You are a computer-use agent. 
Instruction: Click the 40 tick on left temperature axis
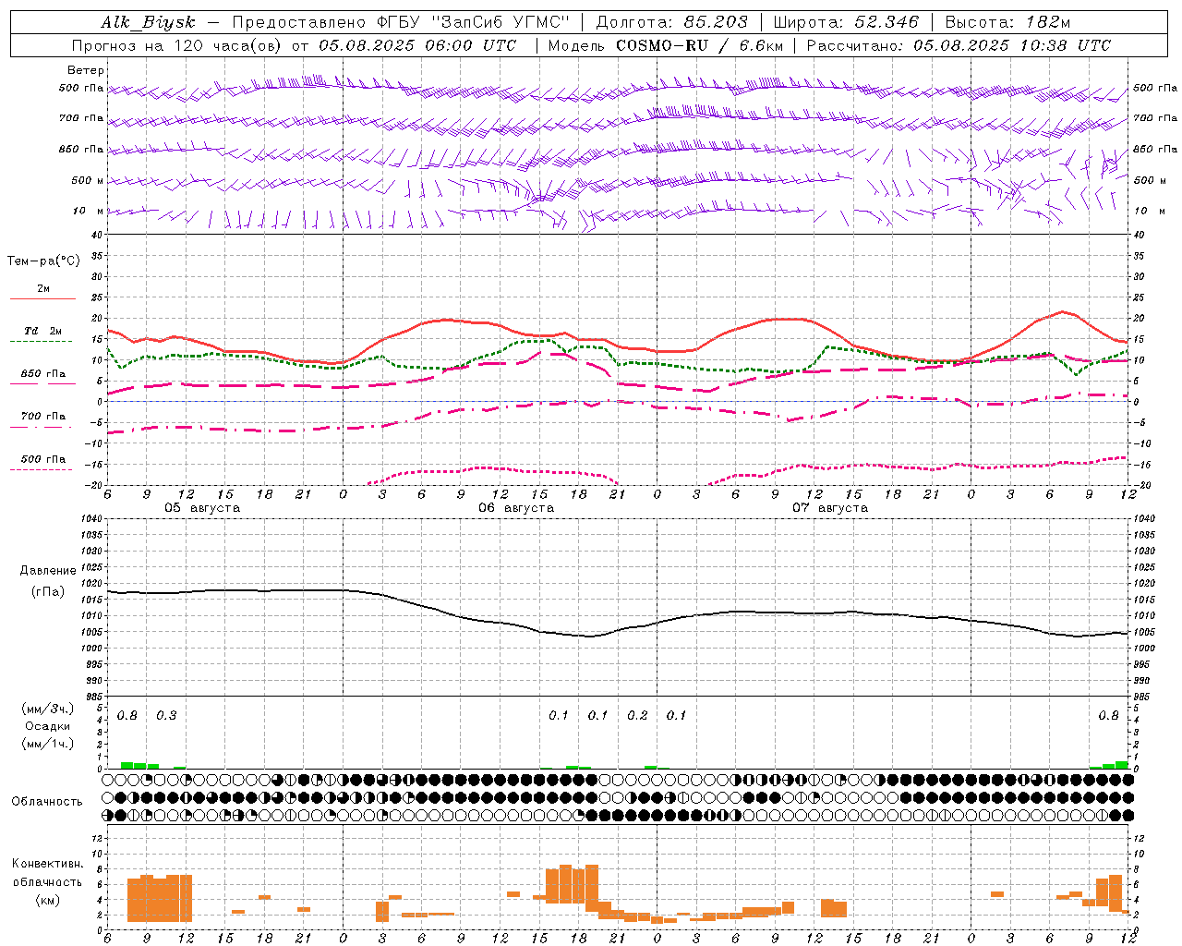(96, 235)
